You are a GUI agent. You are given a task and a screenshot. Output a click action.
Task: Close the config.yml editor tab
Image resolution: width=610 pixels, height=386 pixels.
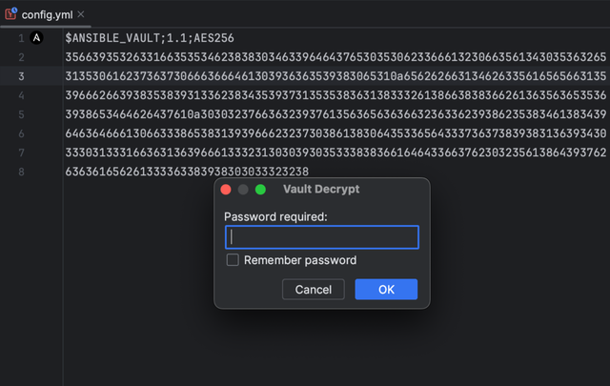(x=81, y=14)
